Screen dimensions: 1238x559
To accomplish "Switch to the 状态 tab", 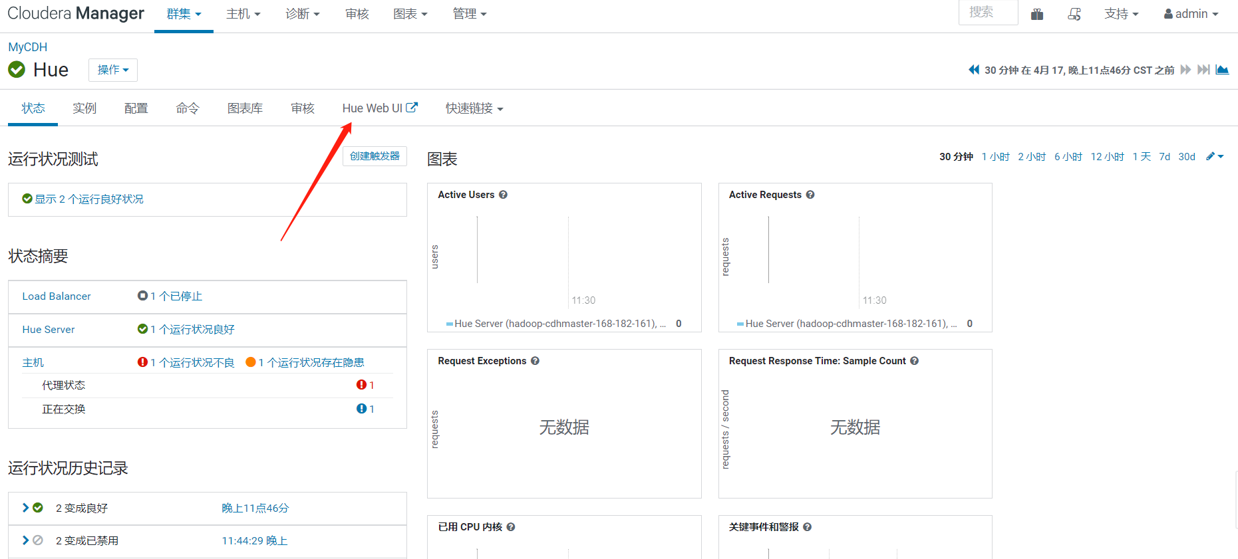I will click(x=33, y=108).
